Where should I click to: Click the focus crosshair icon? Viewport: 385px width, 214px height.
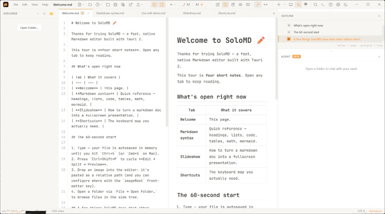click(279, 5)
